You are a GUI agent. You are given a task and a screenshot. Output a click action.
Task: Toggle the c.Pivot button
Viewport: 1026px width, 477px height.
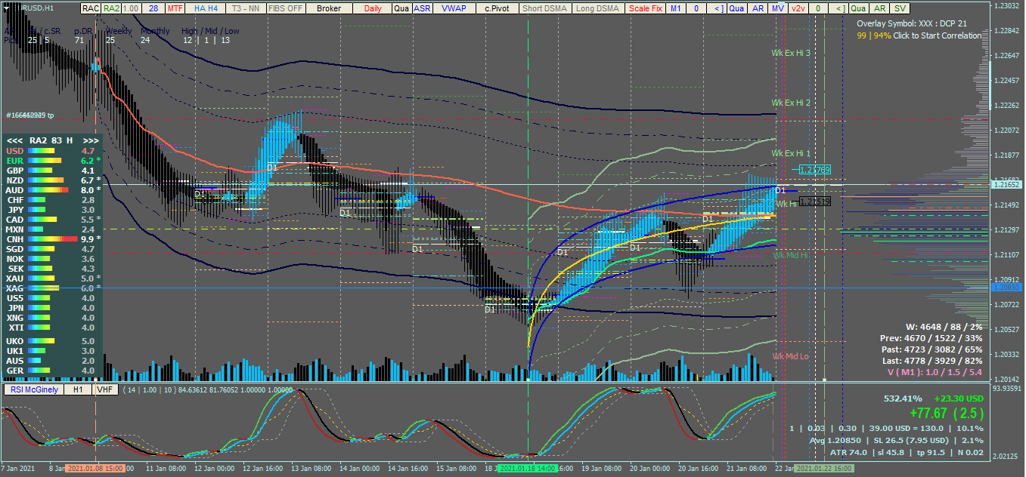click(498, 8)
